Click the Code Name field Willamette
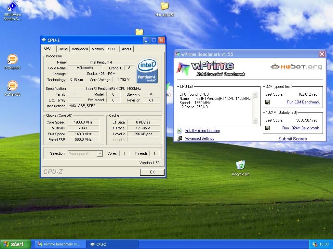 (85, 68)
